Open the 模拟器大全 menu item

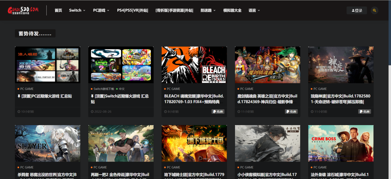click(x=232, y=10)
